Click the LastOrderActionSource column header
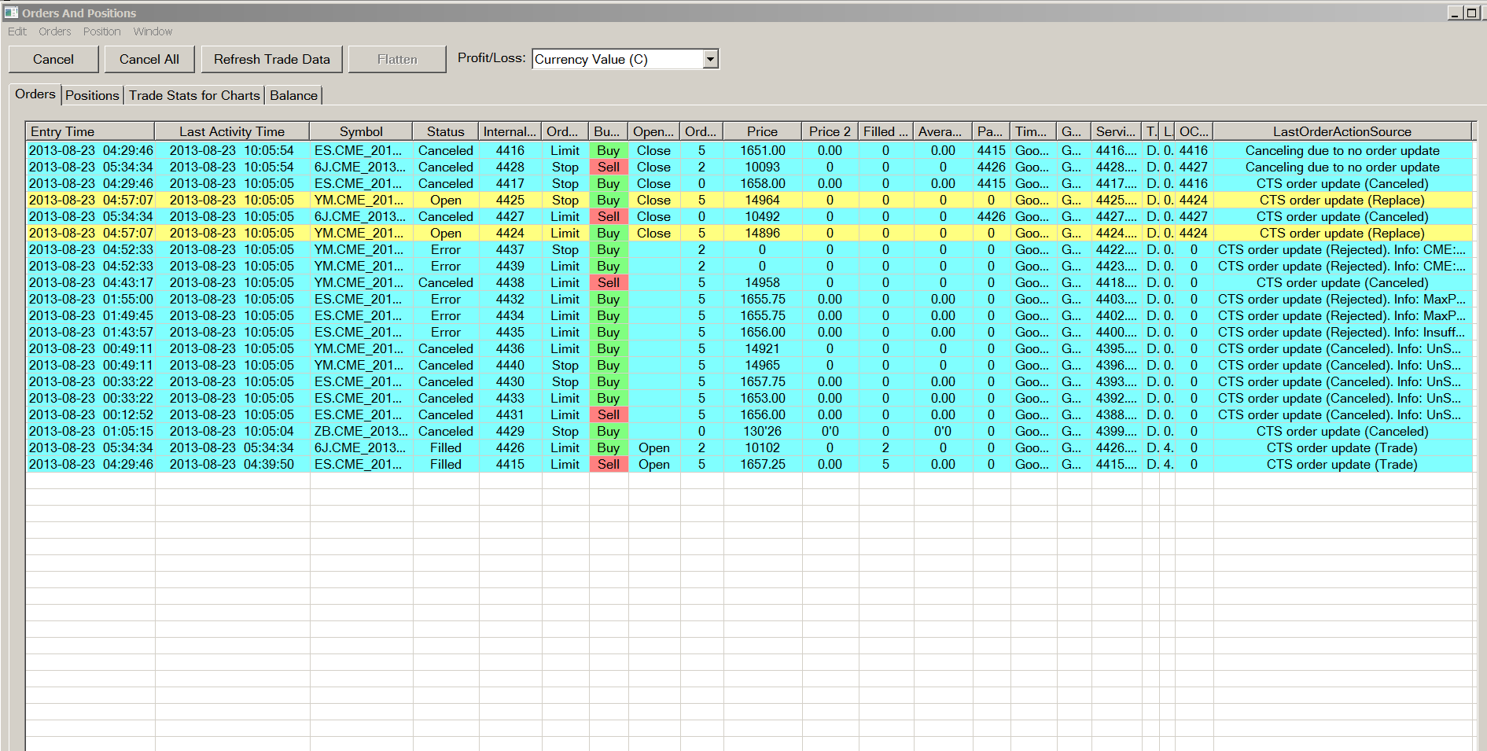The width and height of the screenshot is (1487, 751). tap(1342, 131)
